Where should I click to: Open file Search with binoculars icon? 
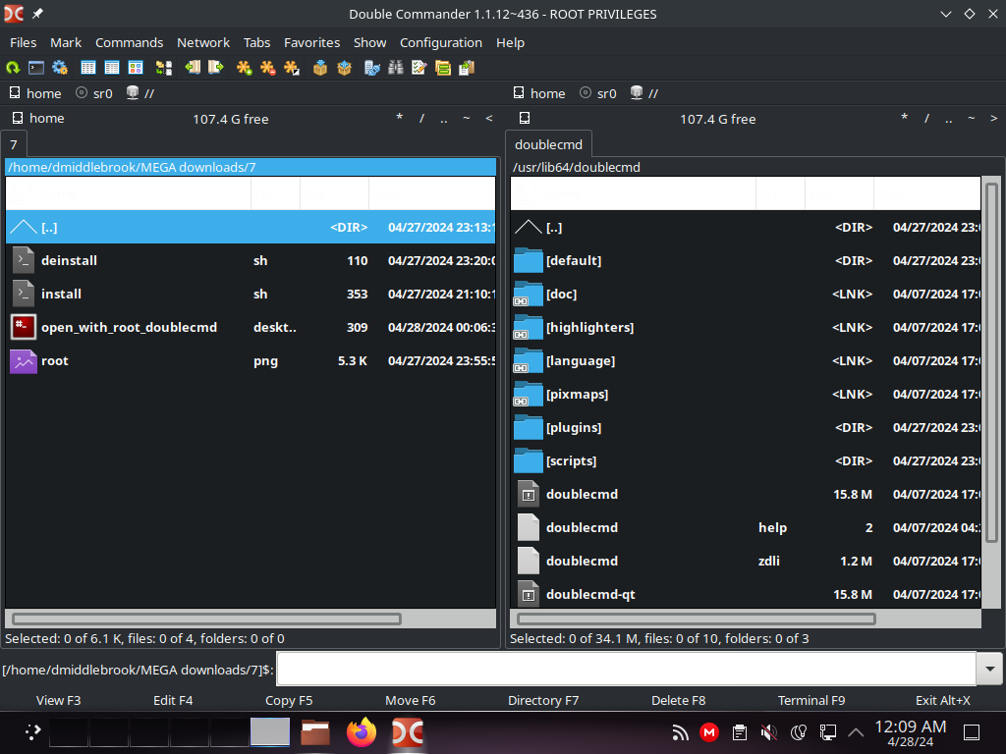396,68
